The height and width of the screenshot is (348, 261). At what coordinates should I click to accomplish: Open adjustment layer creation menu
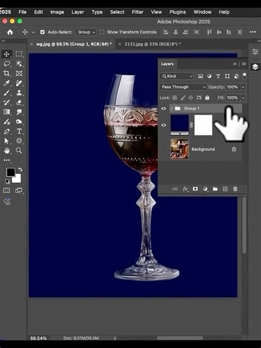(x=205, y=189)
